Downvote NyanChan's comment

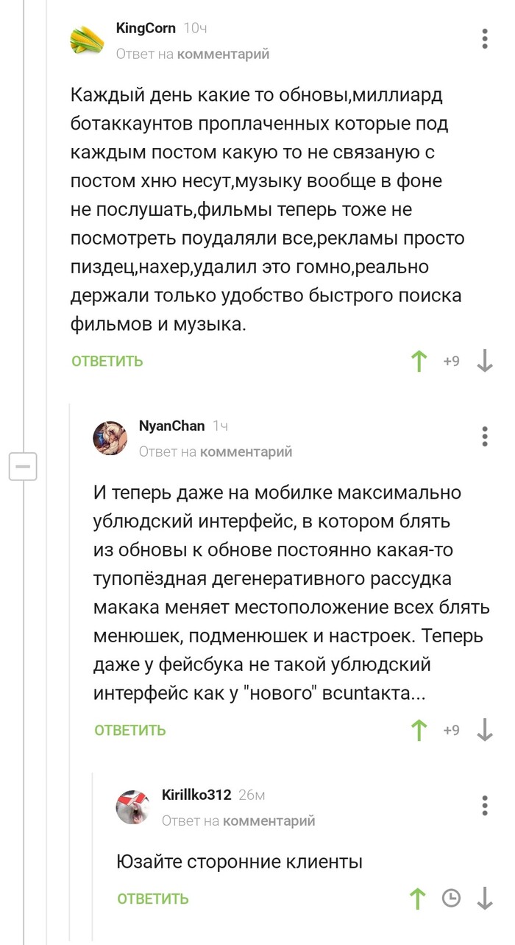click(x=485, y=730)
